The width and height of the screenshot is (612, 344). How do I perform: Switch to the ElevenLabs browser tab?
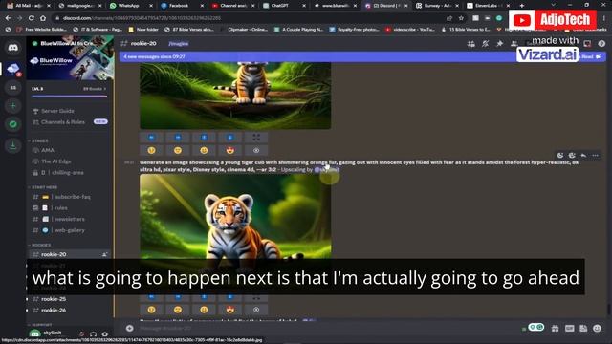tap(488, 6)
